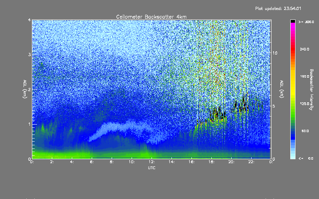Viewport: 319px width, 199px height.
Task: Click the 10: tick on the UTC axis
Action: click(x=132, y=162)
